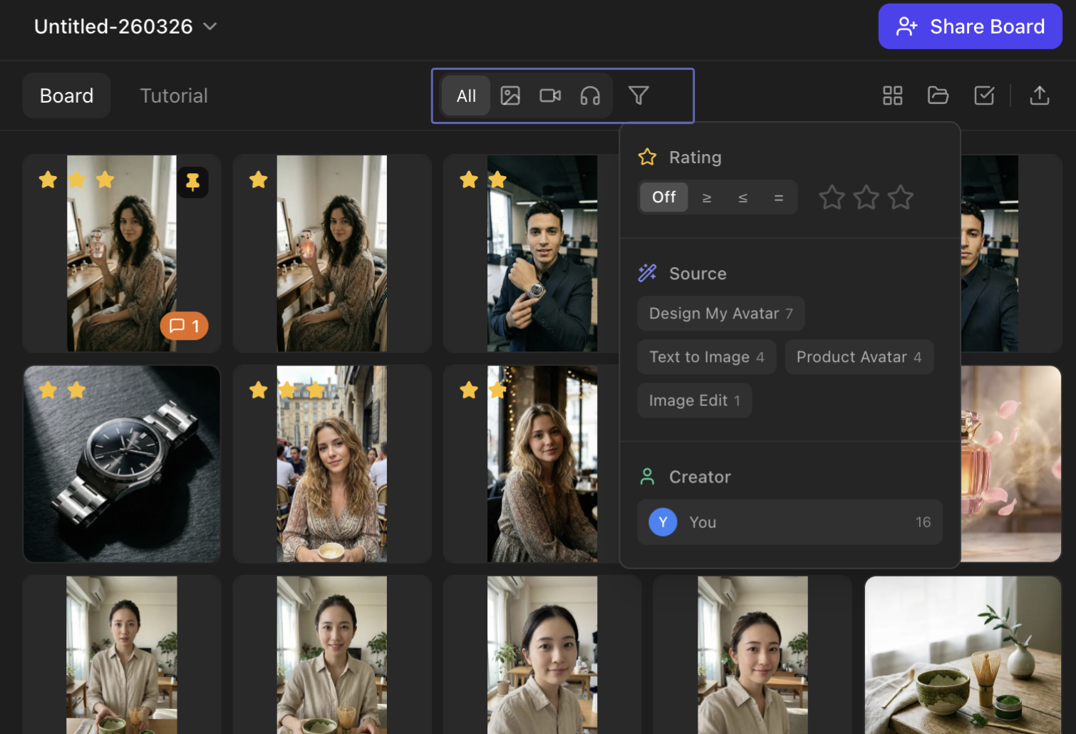Expand the Untitled-260326 board name dropdown

209,26
